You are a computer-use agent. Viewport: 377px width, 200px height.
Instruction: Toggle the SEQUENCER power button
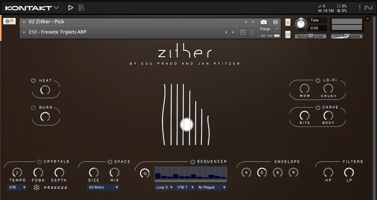point(192,162)
